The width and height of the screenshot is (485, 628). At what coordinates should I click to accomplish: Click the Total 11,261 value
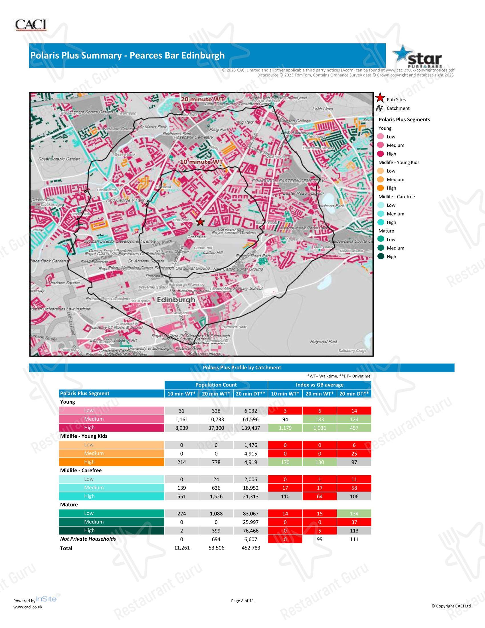click(182, 548)
